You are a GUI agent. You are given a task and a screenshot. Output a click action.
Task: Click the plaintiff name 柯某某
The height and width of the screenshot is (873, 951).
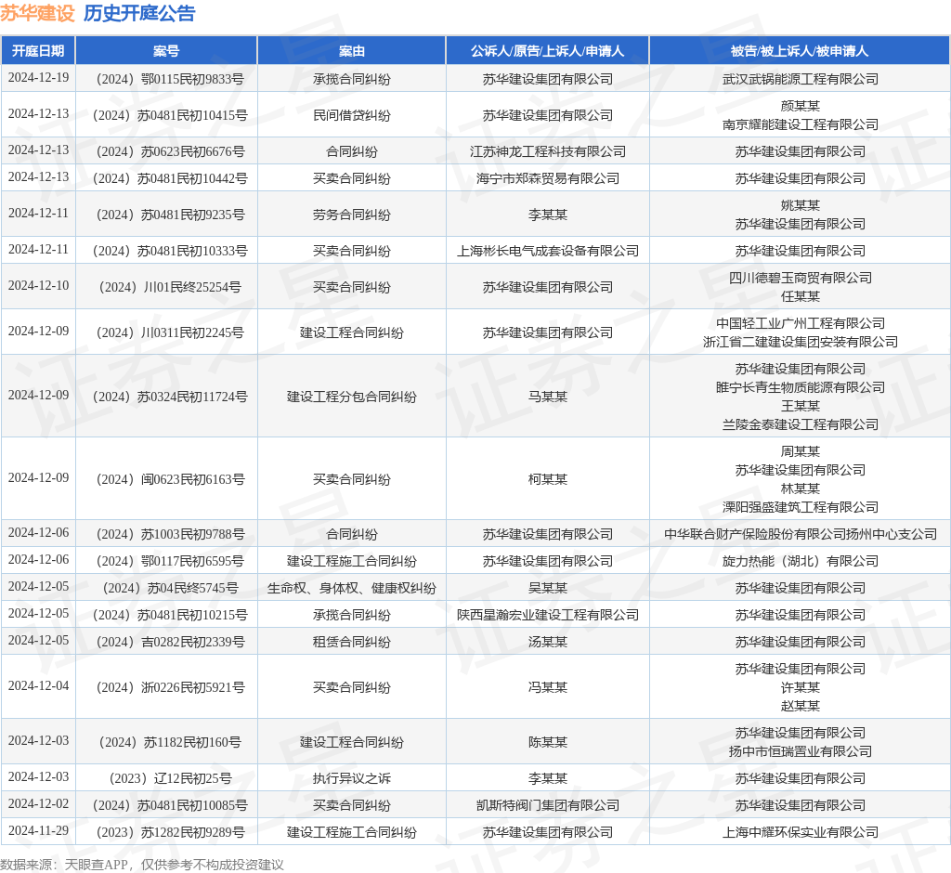pyautogui.click(x=548, y=479)
